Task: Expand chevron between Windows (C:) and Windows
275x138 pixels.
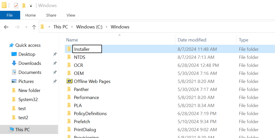Action: point(106,27)
